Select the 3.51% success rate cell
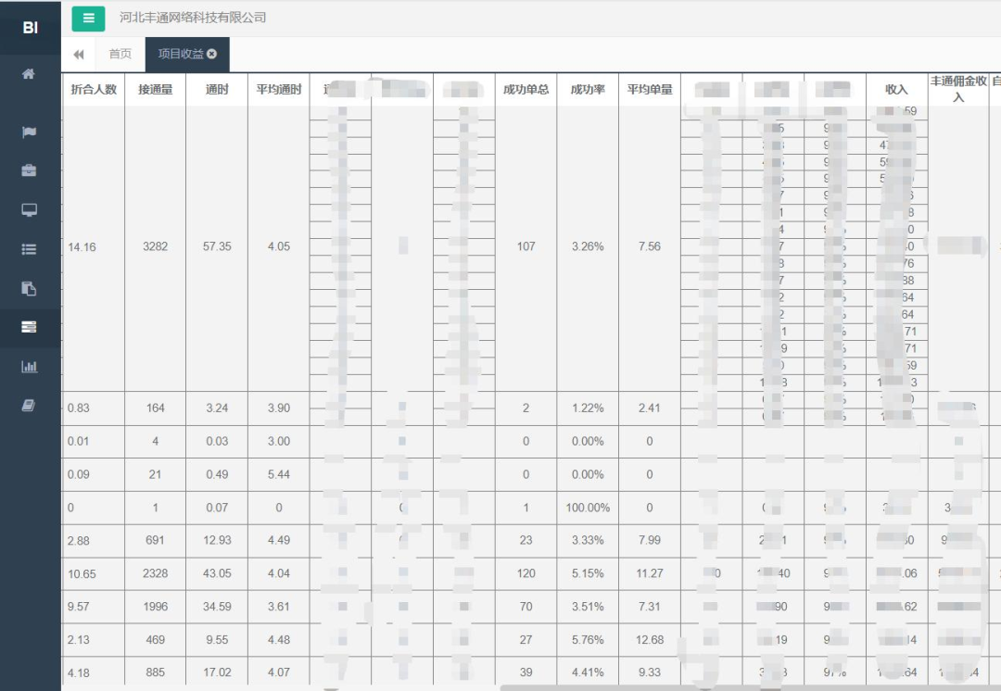Image resolution: width=1001 pixels, height=691 pixels. tap(588, 607)
